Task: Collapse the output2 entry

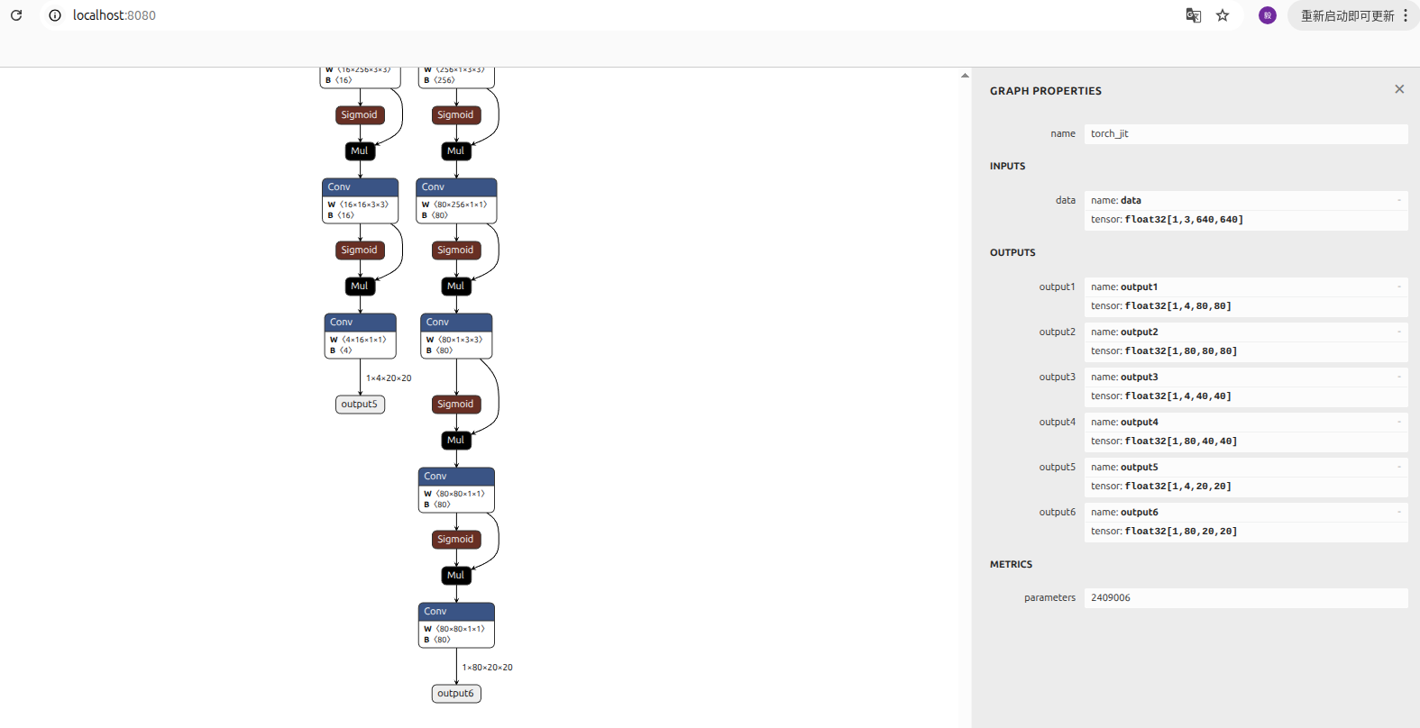Action: (x=1399, y=332)
